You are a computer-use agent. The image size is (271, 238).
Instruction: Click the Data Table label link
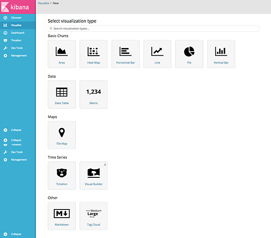(x=62, y=103)
